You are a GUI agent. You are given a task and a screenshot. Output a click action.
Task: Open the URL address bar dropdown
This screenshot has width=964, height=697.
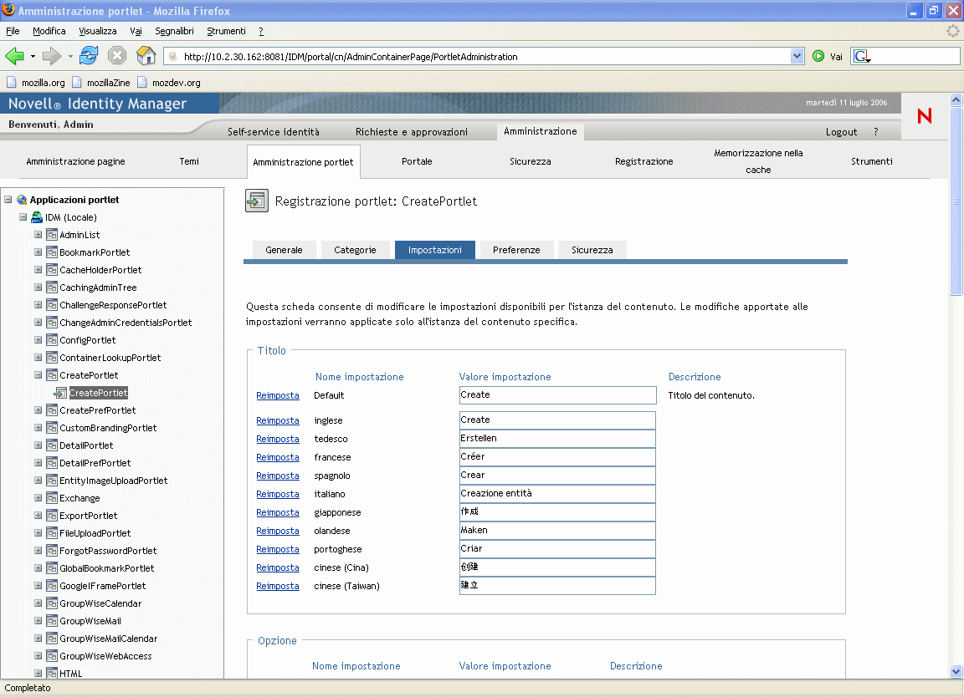click(797, 57)
